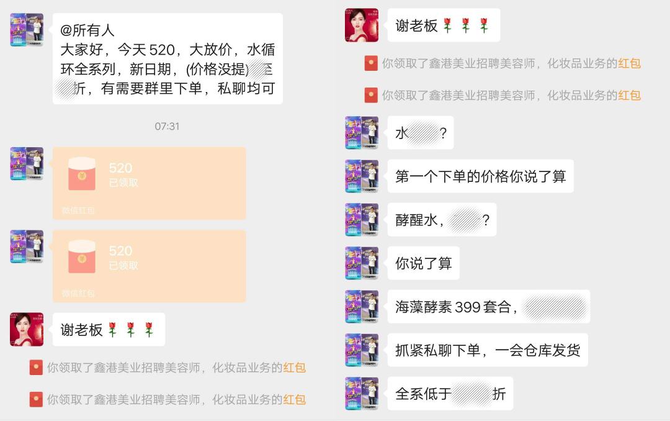Tap the red envelope icon in the second 520 packet
Viewport: 670px width, 421px height.
[82, 256]
